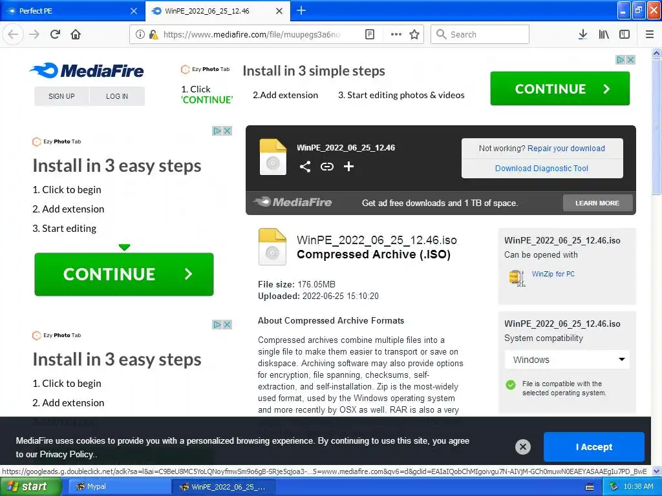
Task: Click the 10:38 AM taskbar clock
Action: (638, 486)
